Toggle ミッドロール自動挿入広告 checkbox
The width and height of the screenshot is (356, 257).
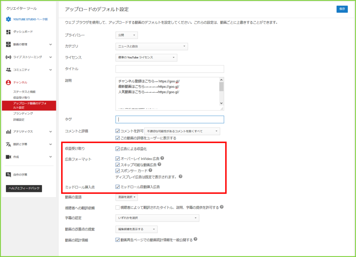tap(118, 187)
